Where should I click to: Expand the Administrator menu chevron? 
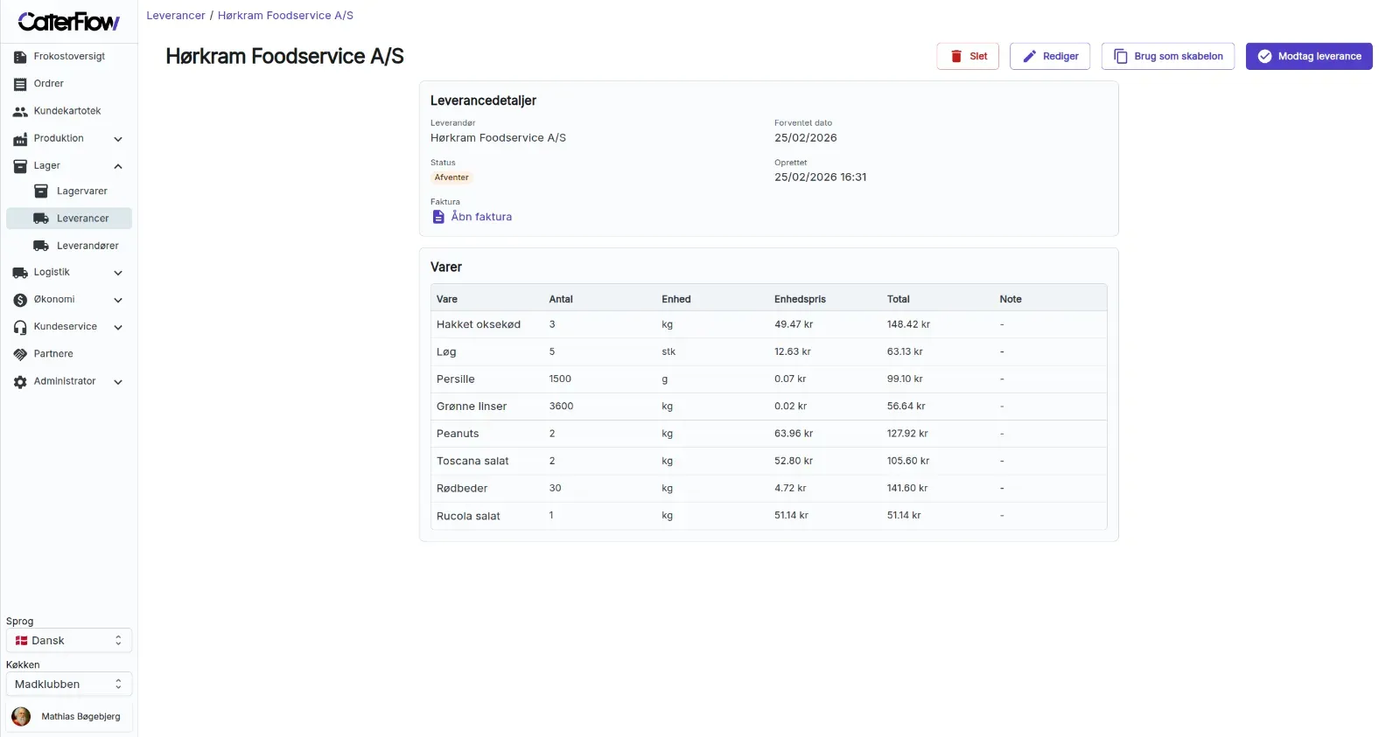118,382
